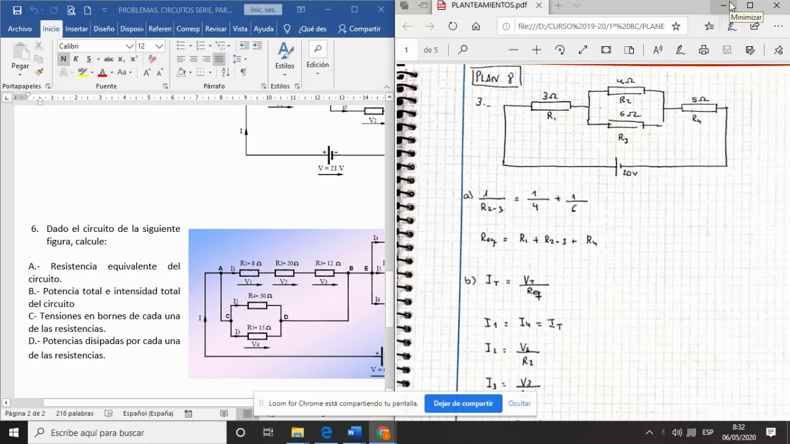
Task: Open the Revisar ribbon tab
Action: tap(215, 29)
